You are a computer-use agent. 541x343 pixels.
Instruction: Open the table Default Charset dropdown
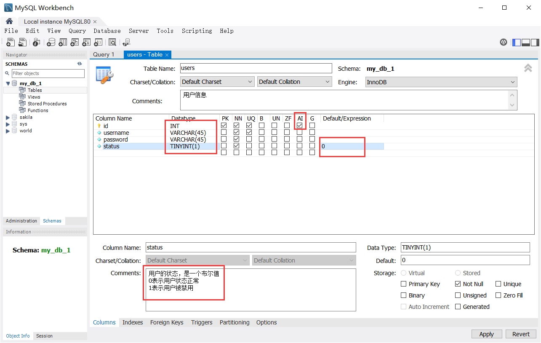(x=217, y=82)
